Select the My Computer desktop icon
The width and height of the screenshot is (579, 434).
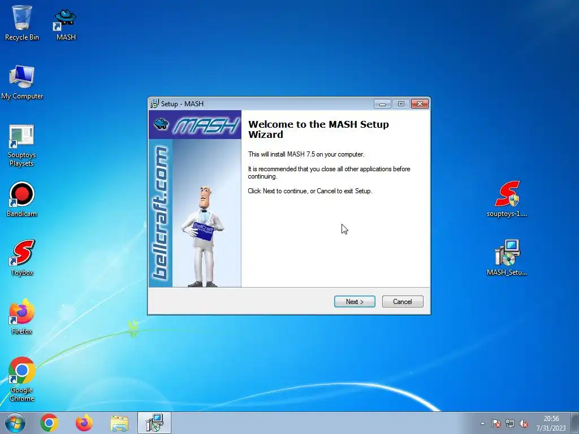click(x=22, y=83)
